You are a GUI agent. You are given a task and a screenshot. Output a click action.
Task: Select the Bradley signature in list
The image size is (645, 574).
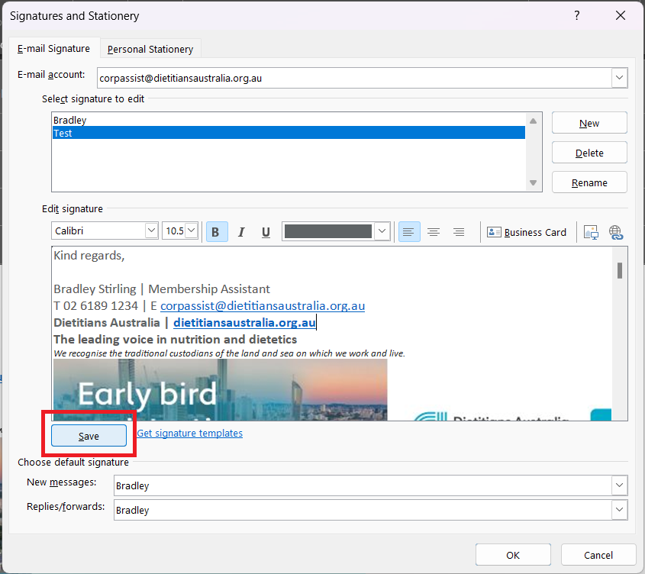(x=70, y=120)
